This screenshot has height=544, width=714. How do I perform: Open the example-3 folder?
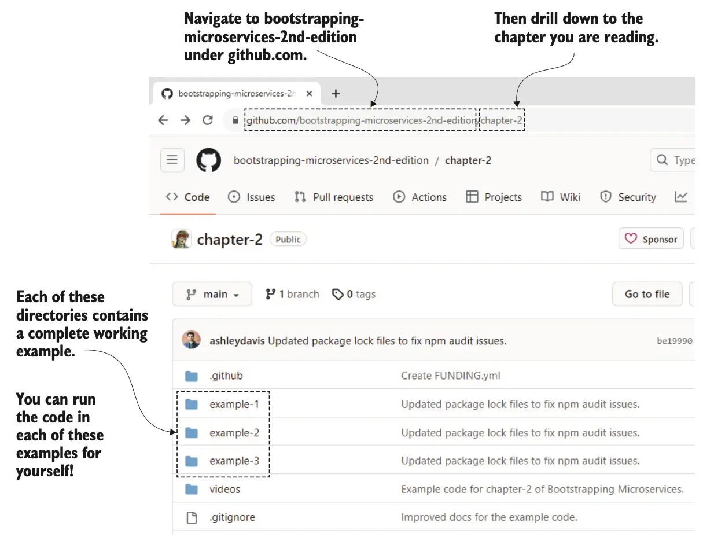[234, 461]
